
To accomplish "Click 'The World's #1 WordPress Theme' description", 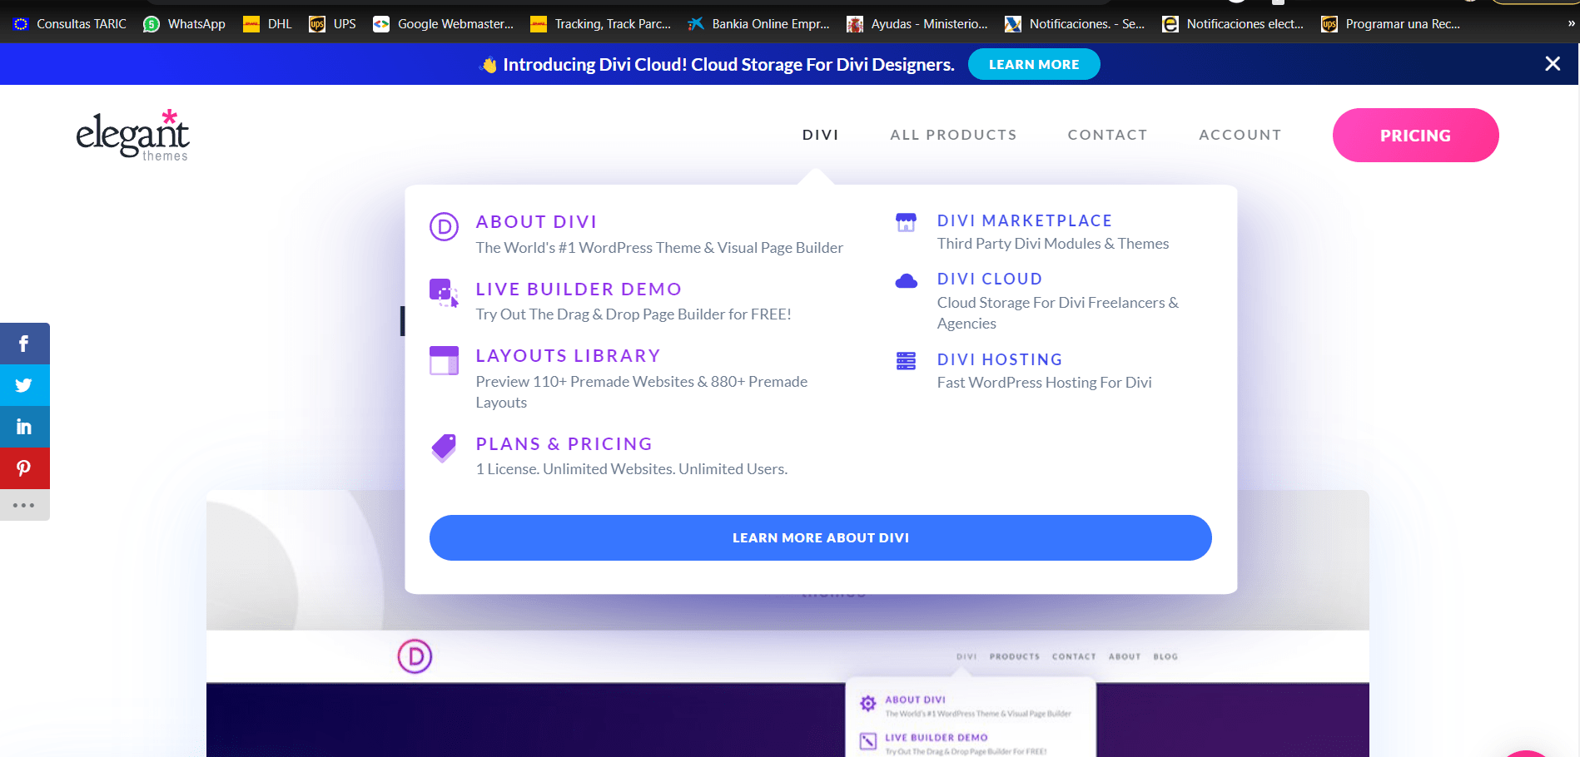I will click(x=659, y=248).
